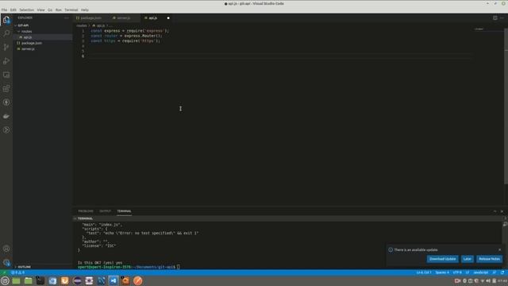Open the Manage gear icon
This screenshot has width=508, height=286.
coord(6,262)
